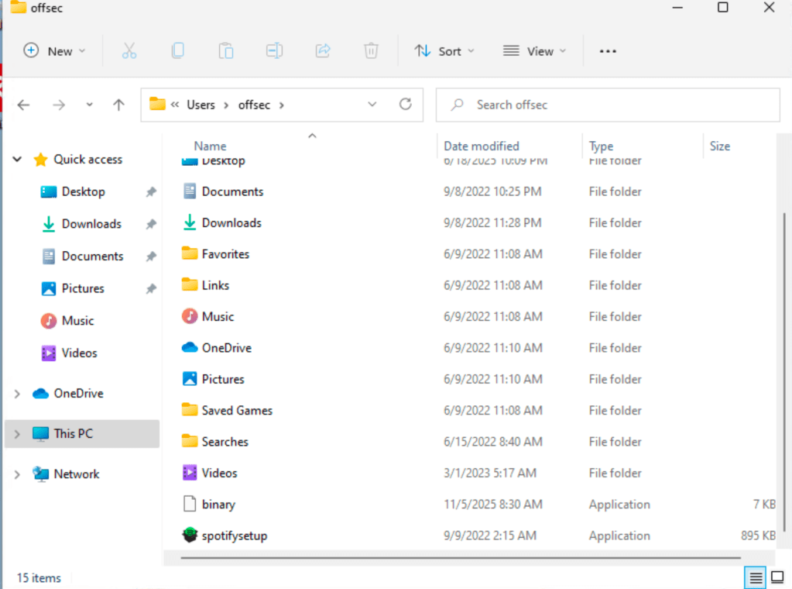
Task: Open the address bar history dropdown
Action: pos(372,105)
